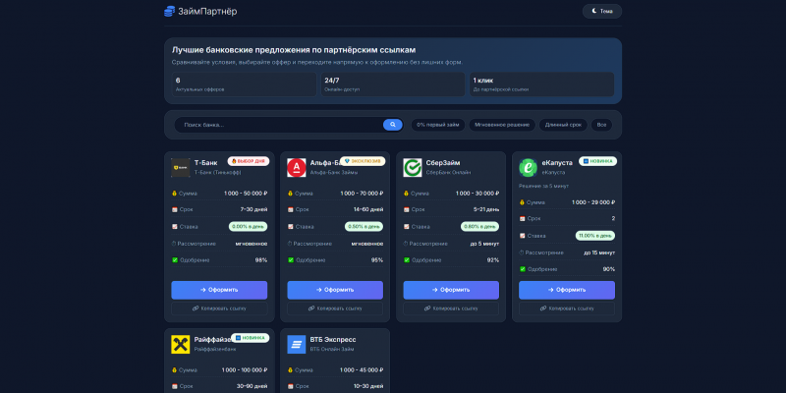Image resolution: width=786 pixels, height=393 pixels.
Task: Copy the eКапуста partner link
Action: tap(567, 309)
